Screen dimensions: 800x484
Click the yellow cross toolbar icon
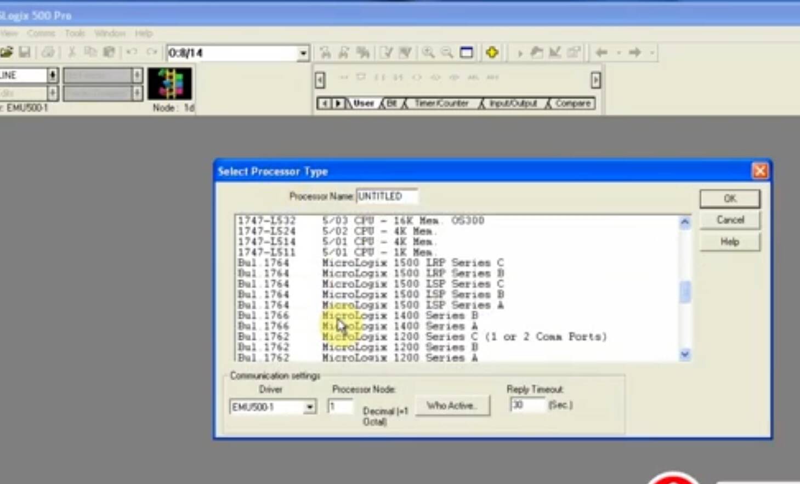pyautogui.click(x=492, y=53)
